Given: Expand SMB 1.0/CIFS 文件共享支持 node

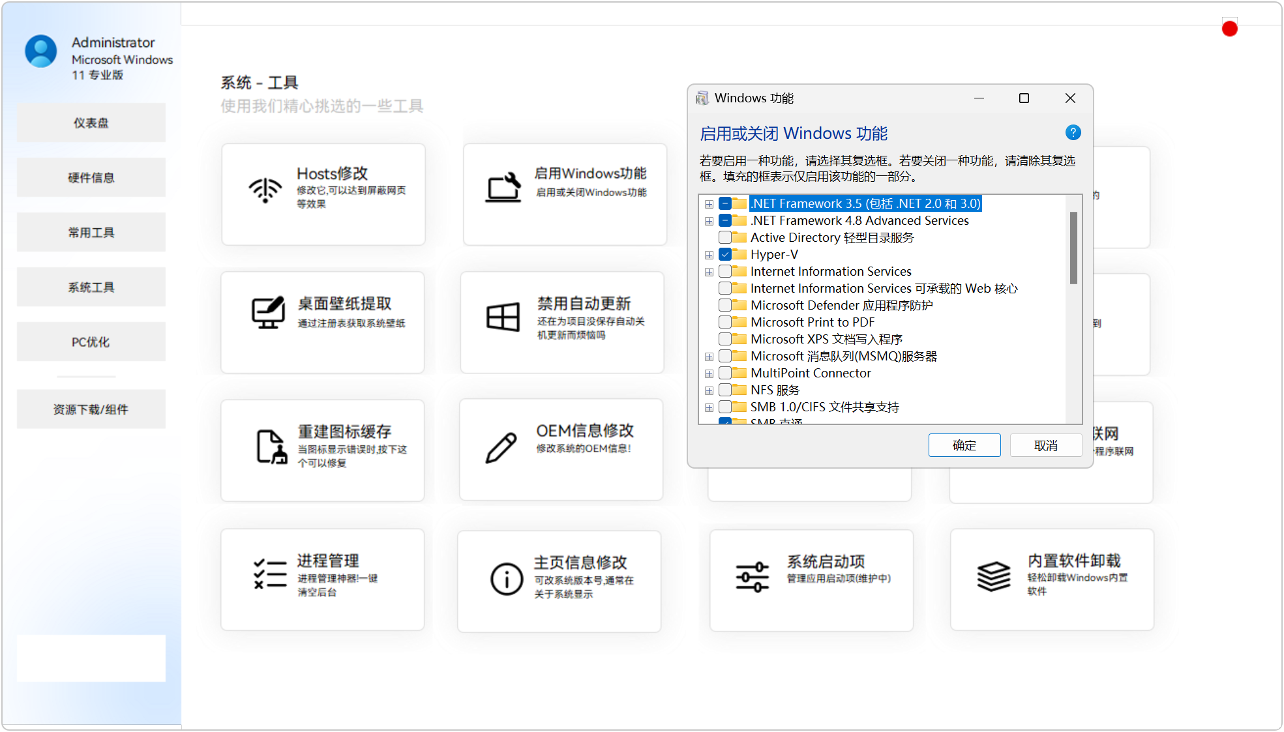Looking at the screenshot, I should pyautogui.click(x=709, y=407).
